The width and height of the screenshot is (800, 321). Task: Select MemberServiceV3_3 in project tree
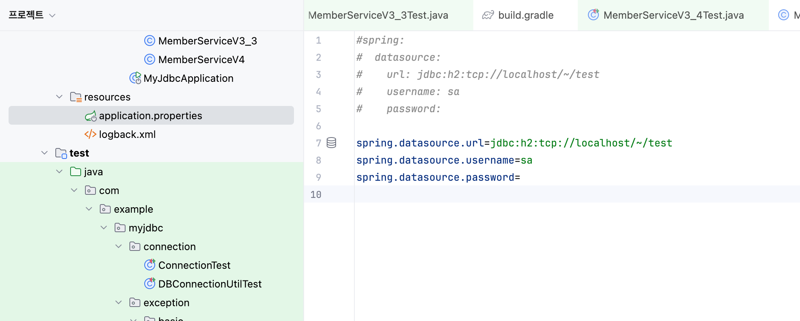click(x=207, y=41)
